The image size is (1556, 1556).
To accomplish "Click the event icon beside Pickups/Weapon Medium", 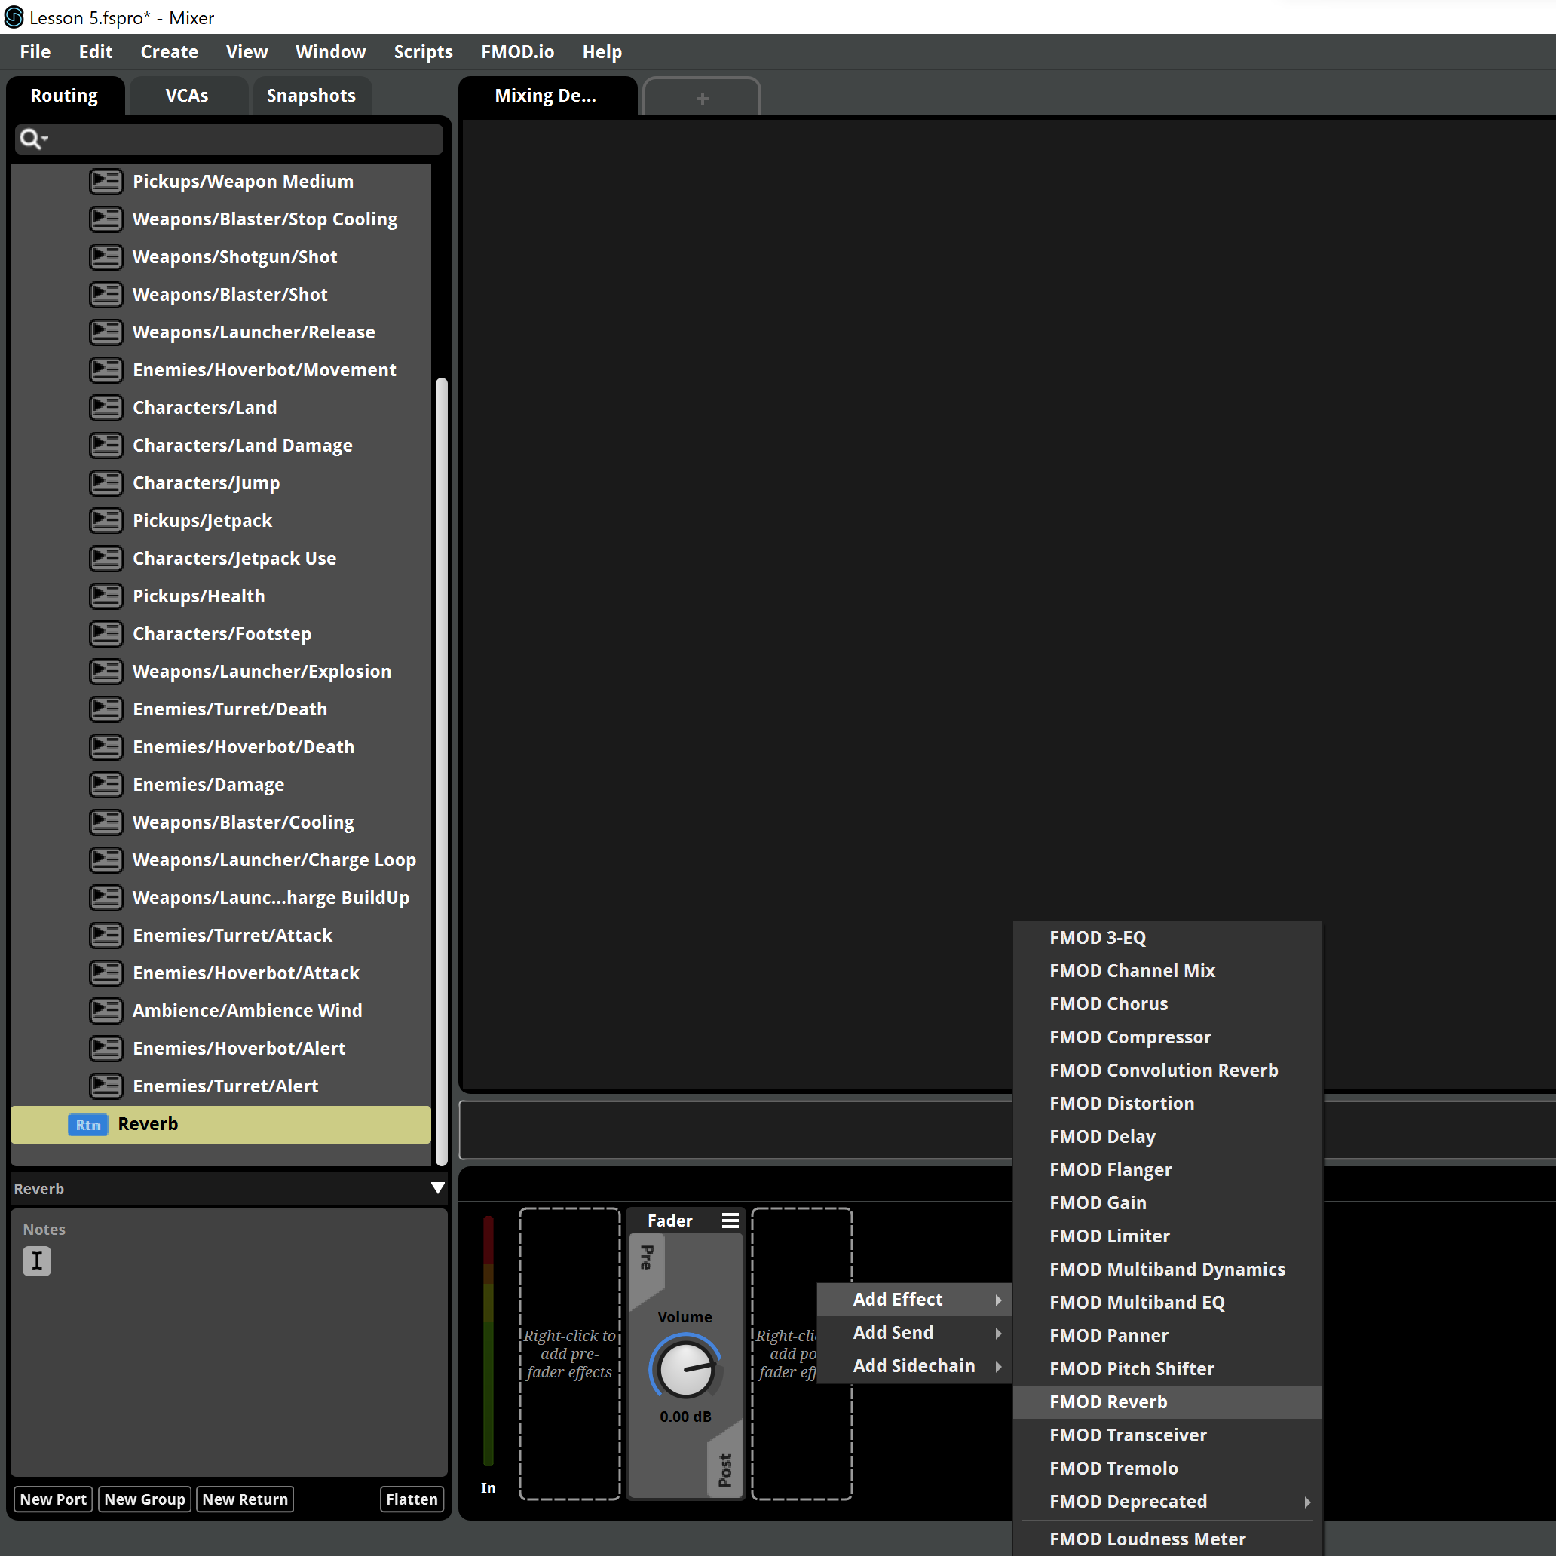I will [x=106, y=181].
